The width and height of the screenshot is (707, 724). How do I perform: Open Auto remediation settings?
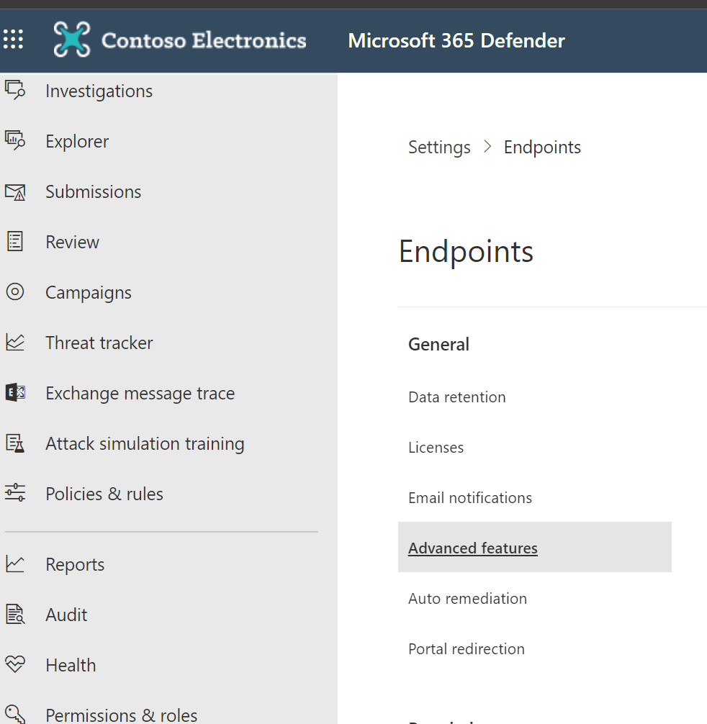pos(467,599)
